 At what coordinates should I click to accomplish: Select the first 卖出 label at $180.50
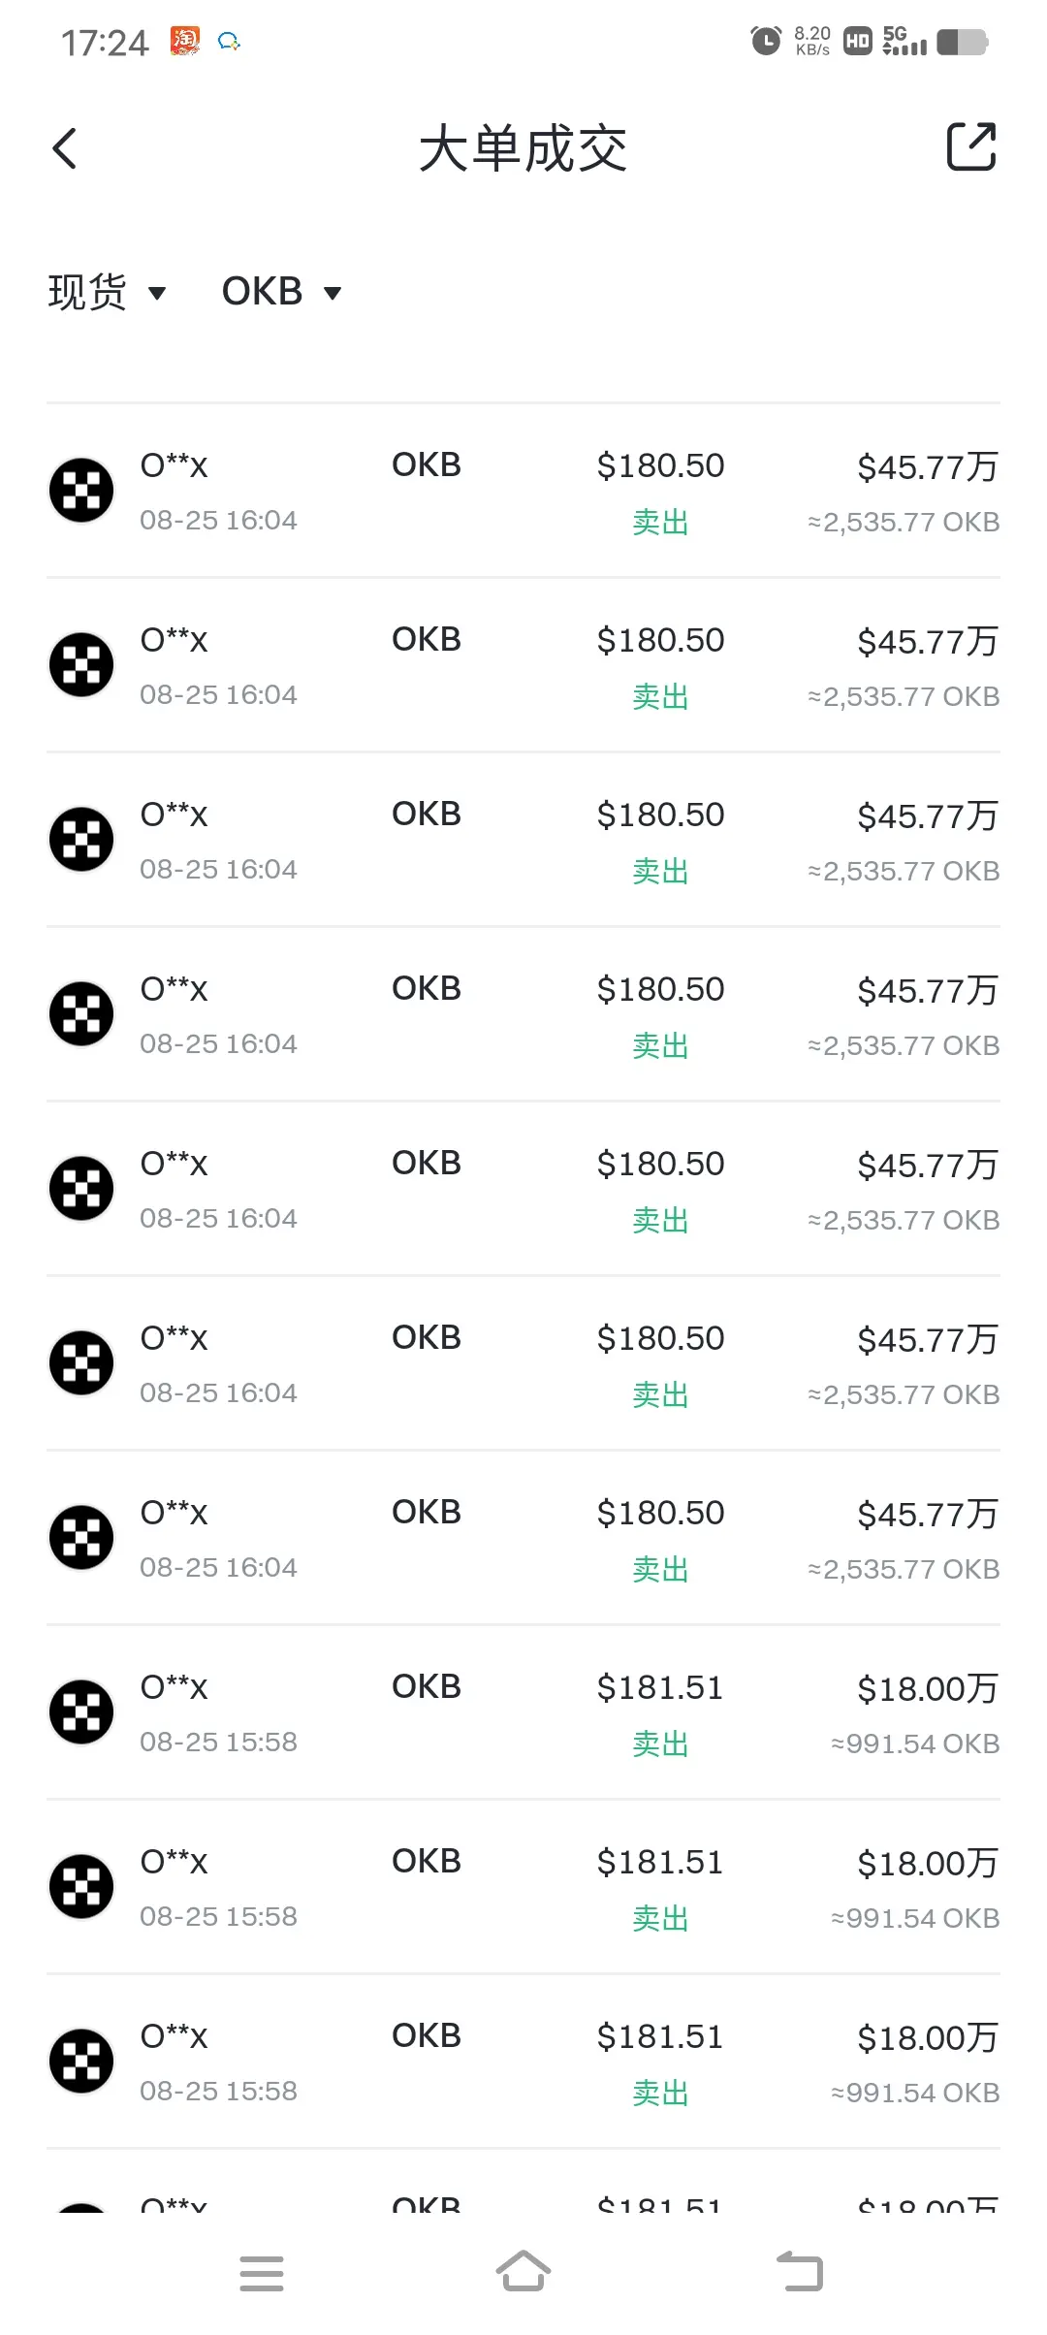click(660, 523)
